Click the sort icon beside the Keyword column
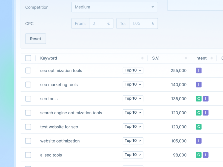 (x=142, y=58)
